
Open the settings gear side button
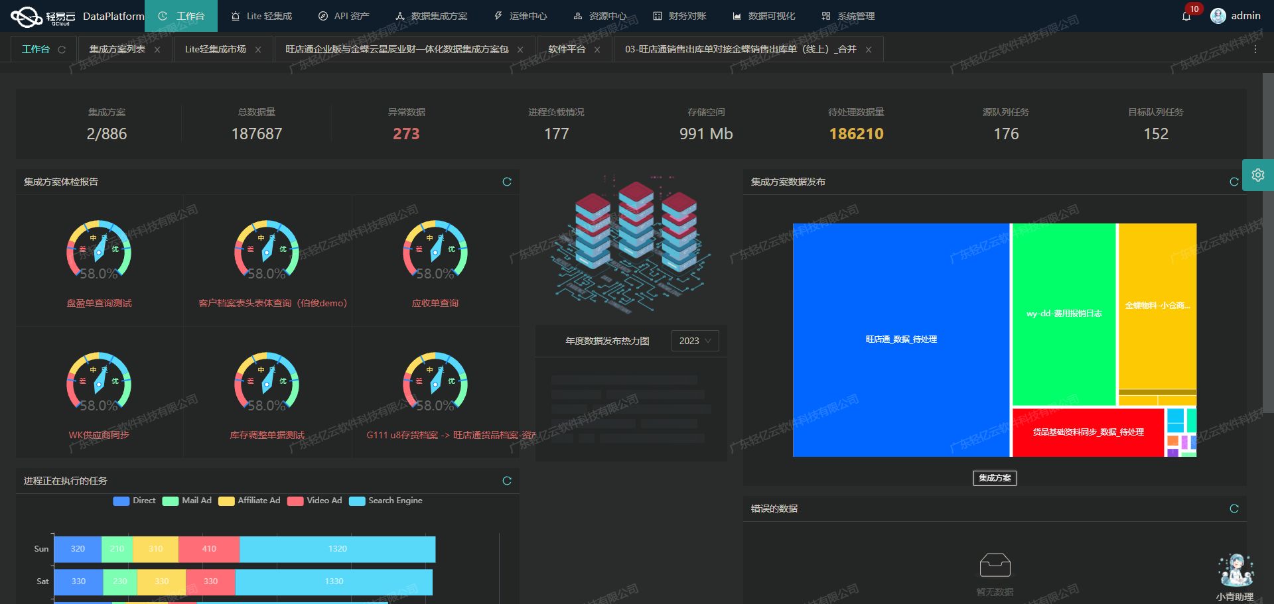(x=1257, y=175)
